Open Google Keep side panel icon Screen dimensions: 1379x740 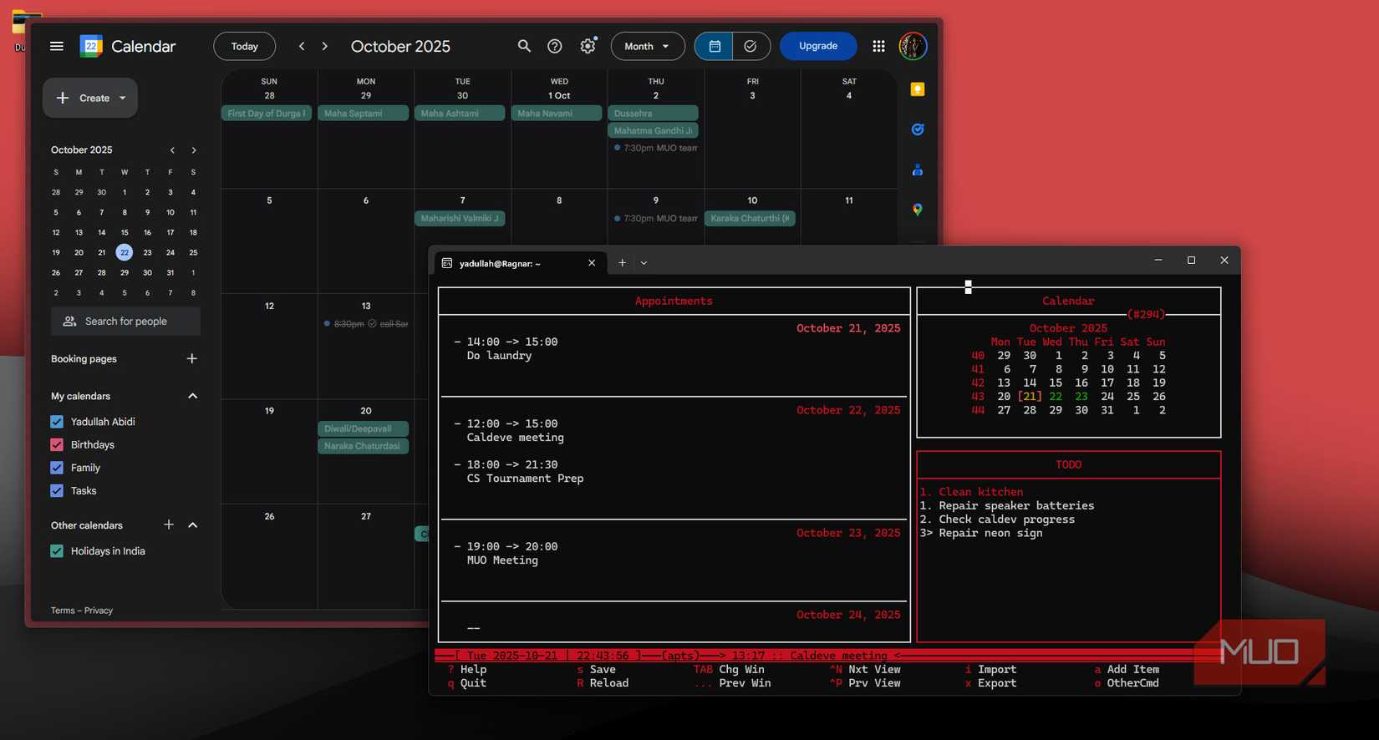click(917, 89)
